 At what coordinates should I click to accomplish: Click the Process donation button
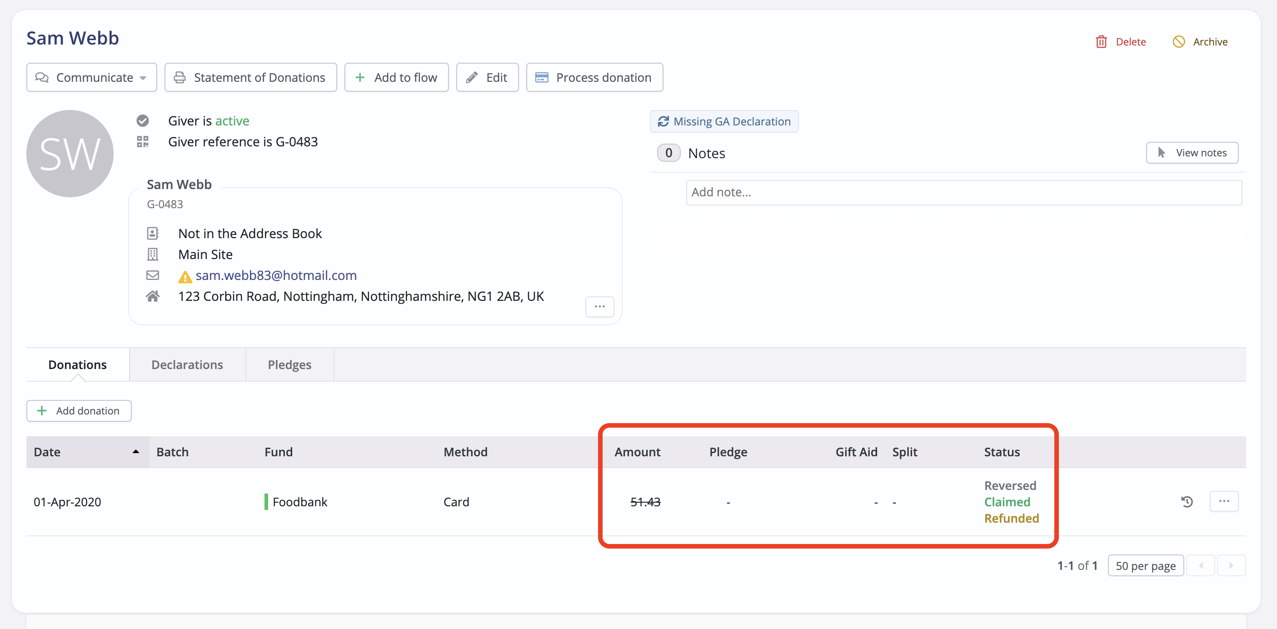coord(594,77)
